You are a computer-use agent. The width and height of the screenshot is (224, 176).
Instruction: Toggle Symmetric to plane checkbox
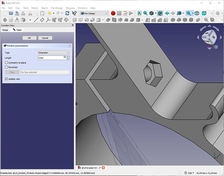(x=6, y=62)
